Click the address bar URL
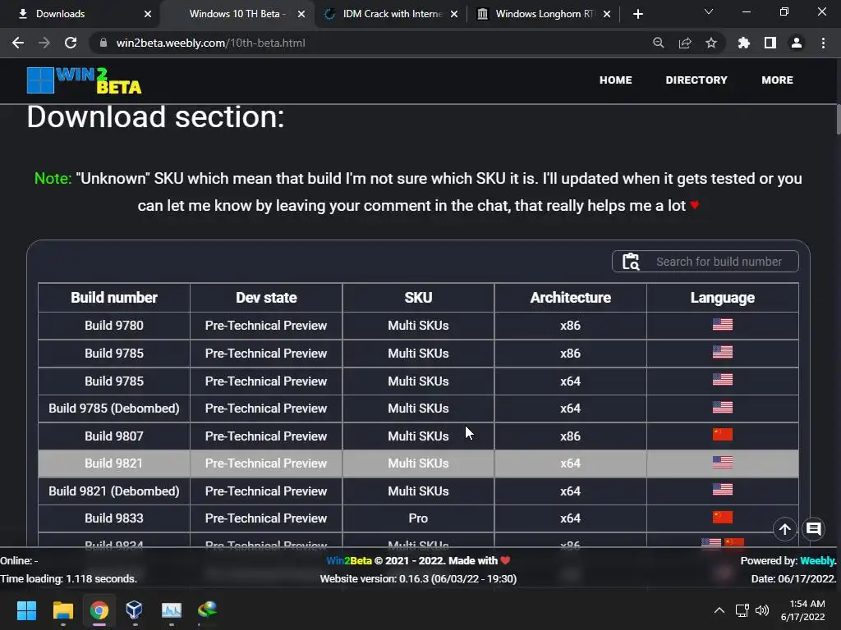 click(210, 43)
